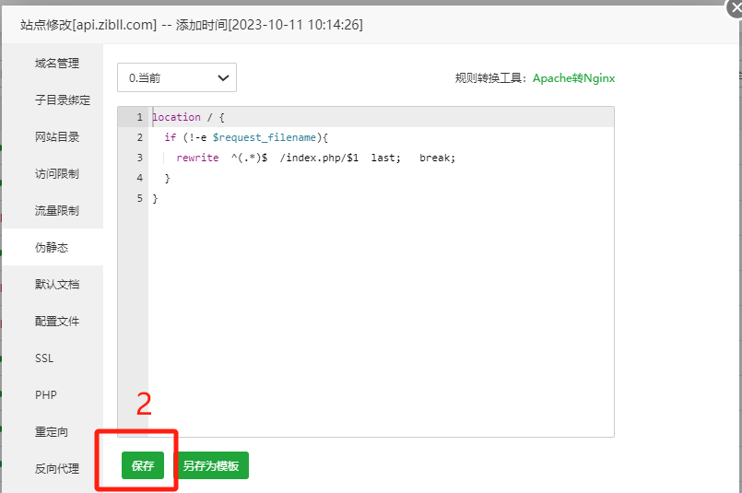Open the PHP settings tab
The height and width of the screenshot is (493, 742).
(x=46, y=395)
